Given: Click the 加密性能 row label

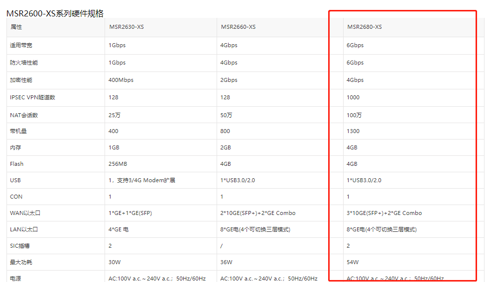Looking at the screenshot, I should point(21,80).
